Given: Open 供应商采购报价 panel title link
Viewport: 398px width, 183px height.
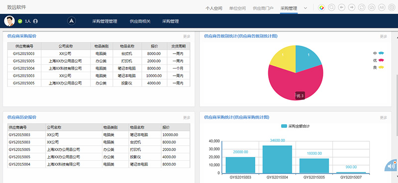Looking at the screenshot, I should pyautogui.click(x=22, y=36).
